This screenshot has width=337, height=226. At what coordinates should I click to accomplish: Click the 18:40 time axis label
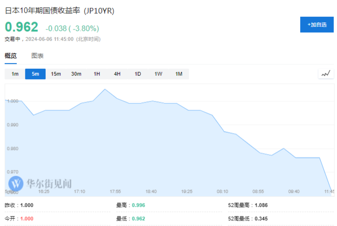151,191
